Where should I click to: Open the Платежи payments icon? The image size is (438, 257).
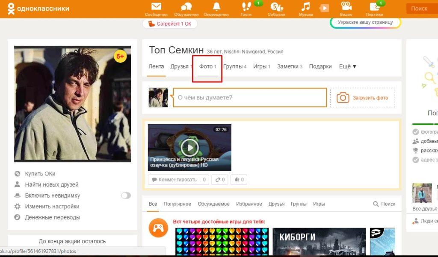375,7
